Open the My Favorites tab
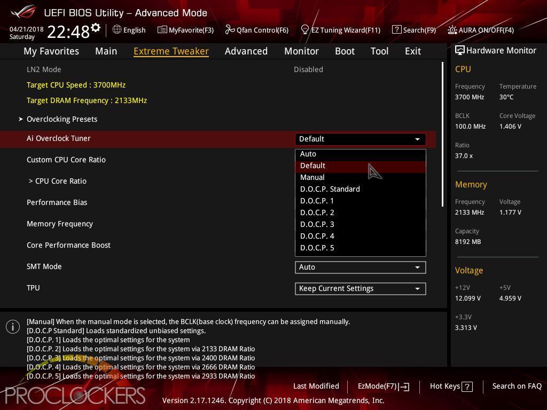547x410 pixels. point(51,51)
